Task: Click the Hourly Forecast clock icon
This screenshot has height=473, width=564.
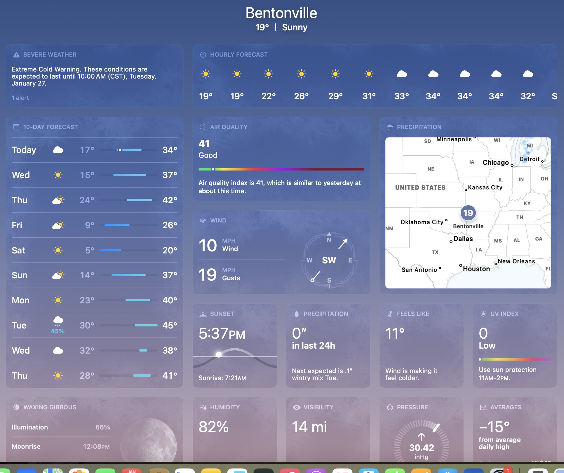Action: point(203,55)
